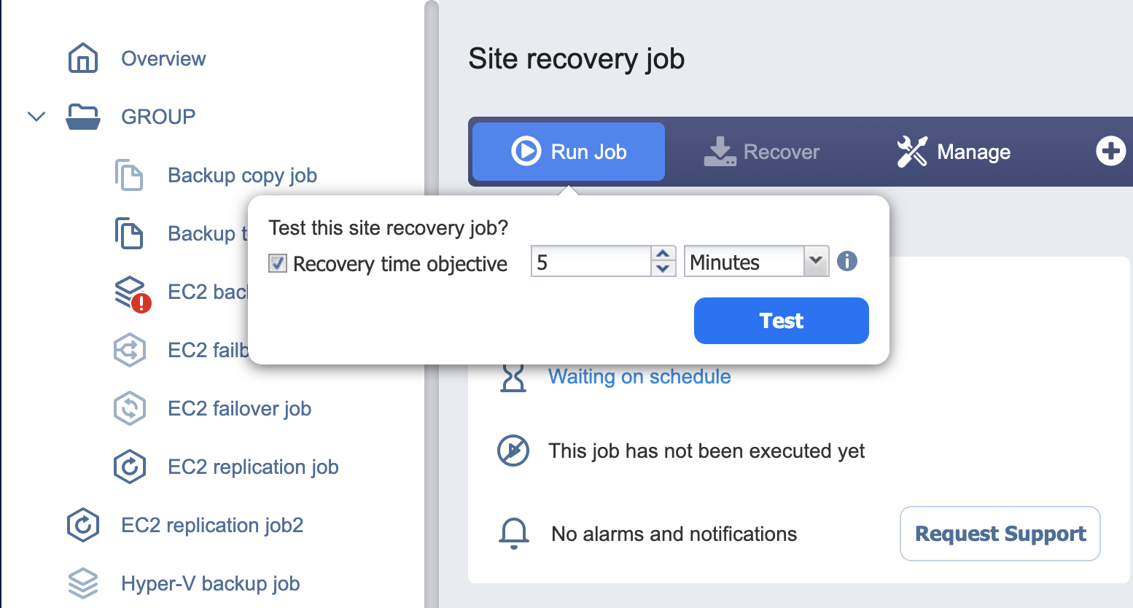Open the Overview home icon
This screenshot has width=1133, height=608.
click(x=82, y=58)
